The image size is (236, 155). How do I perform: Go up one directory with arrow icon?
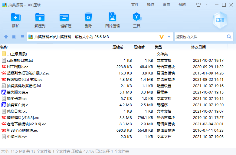[x=6, y=37]
